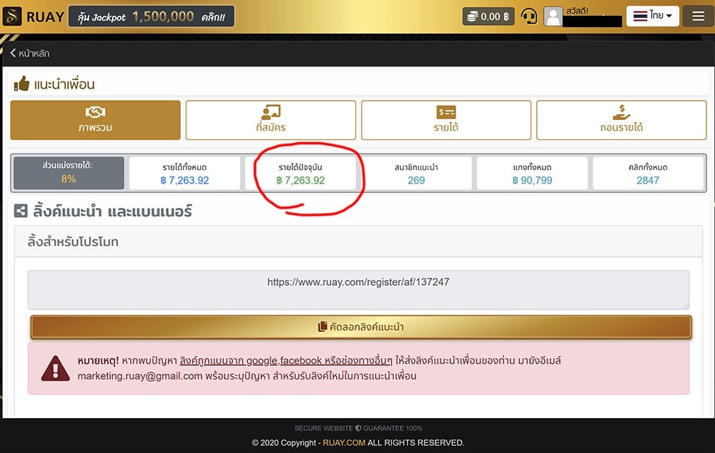Click the back chevron beside หน้าหลัก

pos(13,53)
